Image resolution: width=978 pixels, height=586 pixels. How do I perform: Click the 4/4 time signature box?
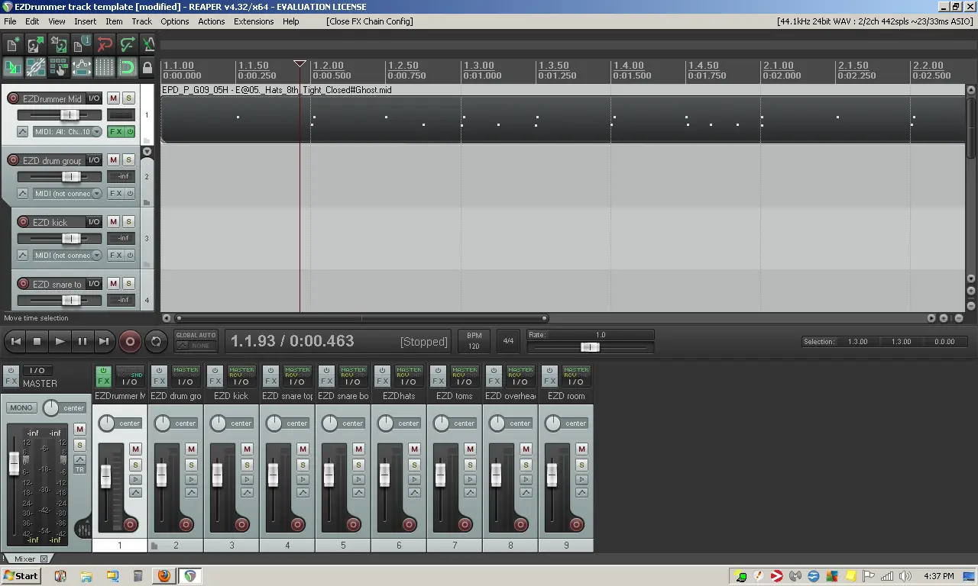tap(508, 341)
